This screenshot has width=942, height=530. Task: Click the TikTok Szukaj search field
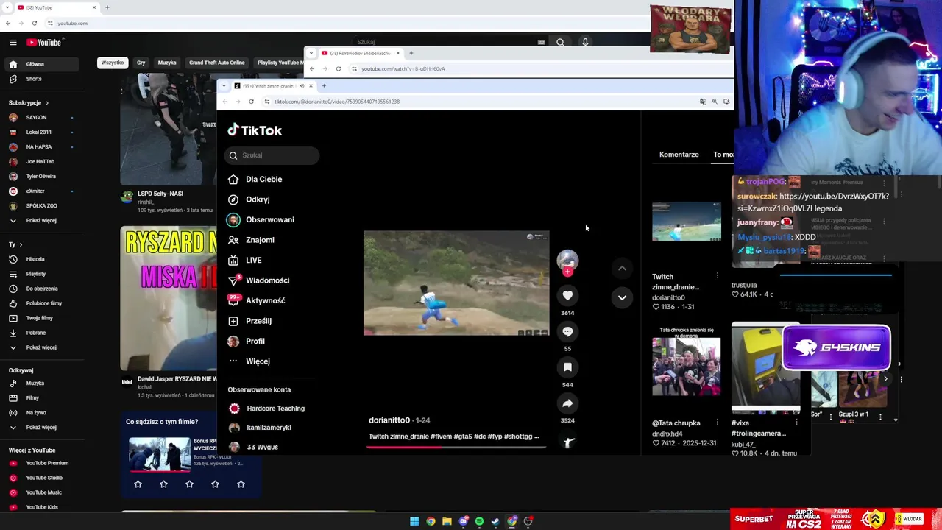[272, 155]
